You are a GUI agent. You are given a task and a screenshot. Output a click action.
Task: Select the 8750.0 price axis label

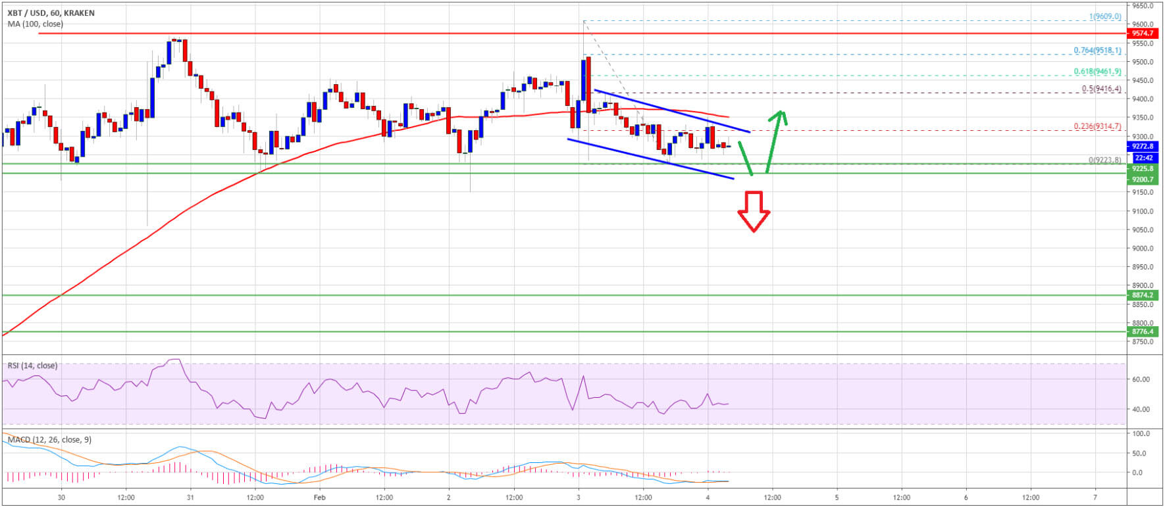(1143, 342)
